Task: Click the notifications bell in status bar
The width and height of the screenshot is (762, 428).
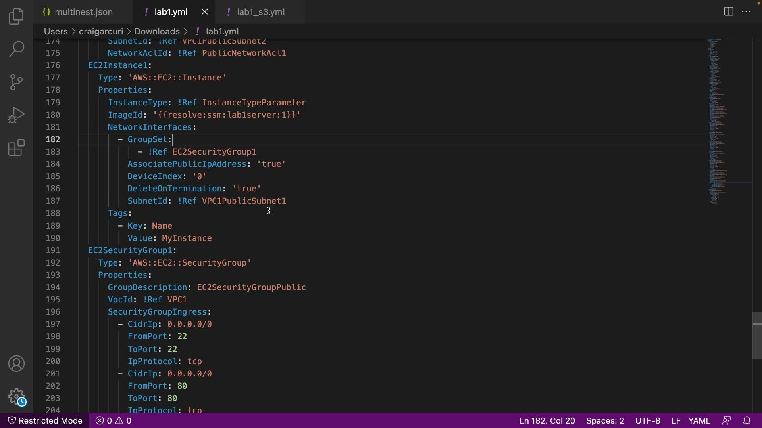Action: click(747, 420)
